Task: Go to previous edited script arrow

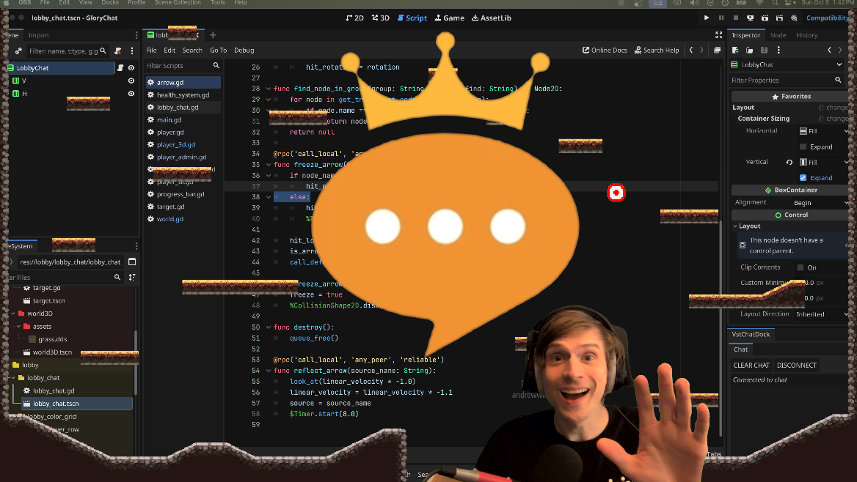Action: (x=691, y=51)
